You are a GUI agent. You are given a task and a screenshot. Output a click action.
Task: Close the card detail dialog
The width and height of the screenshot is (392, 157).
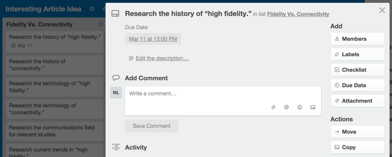382,10
